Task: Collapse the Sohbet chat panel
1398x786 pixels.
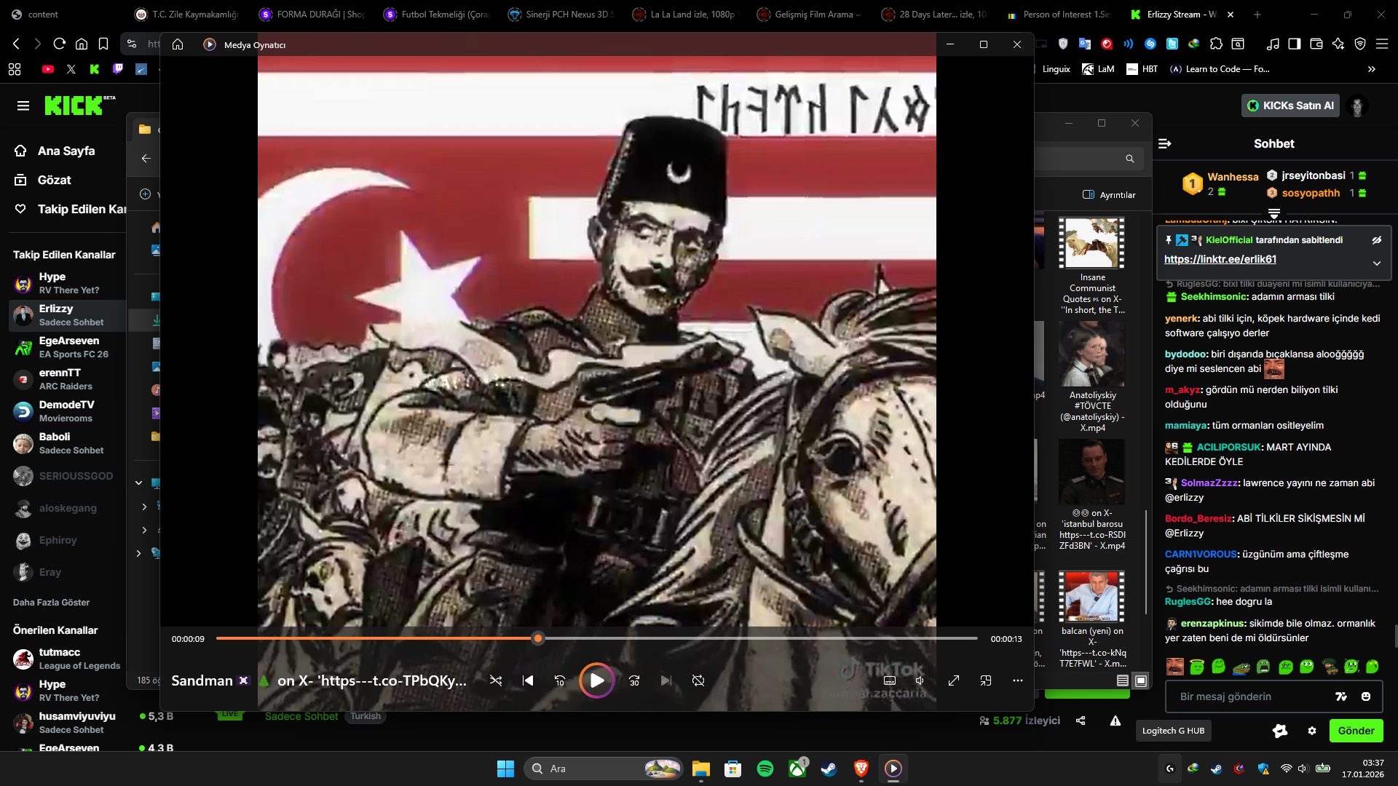Action: [x=1165, y=143]
